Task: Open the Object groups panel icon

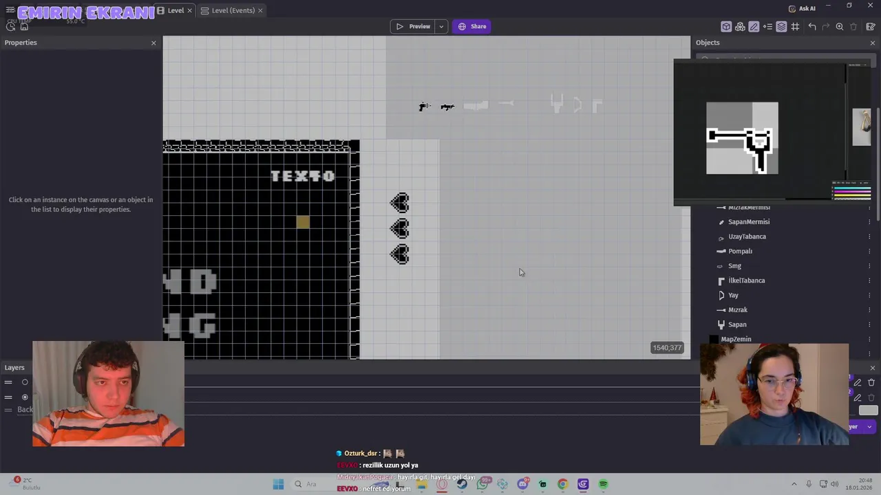Action: click(740, 26)
